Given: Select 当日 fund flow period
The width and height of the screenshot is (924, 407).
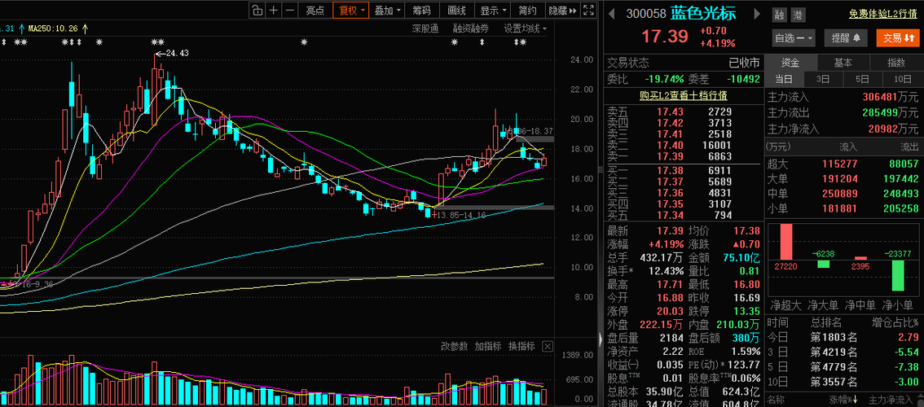Looking at the screenshot, I should pyautogui.click(x=784, y=79).
